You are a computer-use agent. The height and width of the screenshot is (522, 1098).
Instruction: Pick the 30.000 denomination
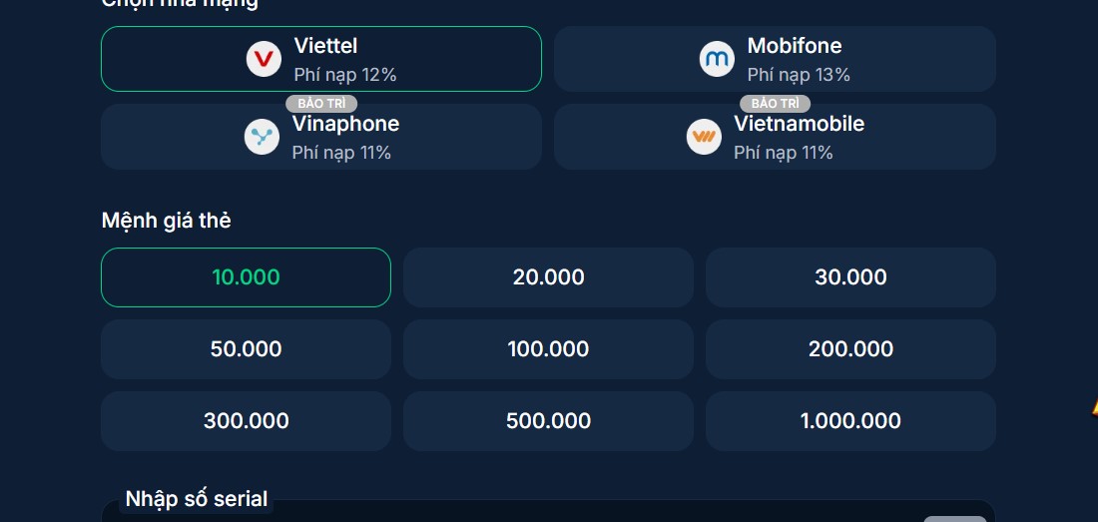click(850, 277)
